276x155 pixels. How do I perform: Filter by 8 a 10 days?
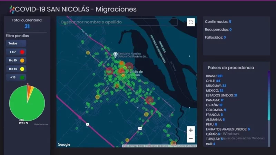[x=16, y=60]
